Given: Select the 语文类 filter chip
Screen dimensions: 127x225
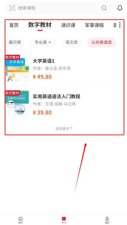Looking at the screenshot, I should 72,42.
